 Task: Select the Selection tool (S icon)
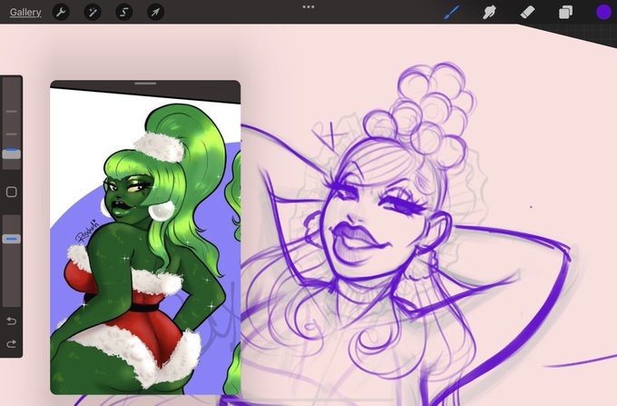click(x=124, y=12)
